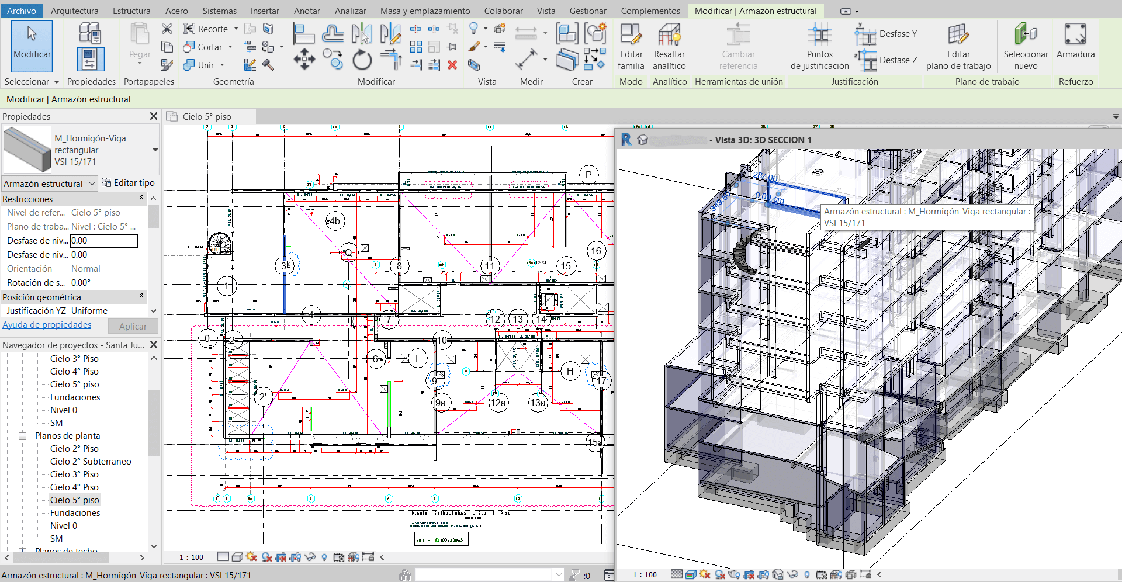Click the Create Group icon in Crear

tap(595, 34)
